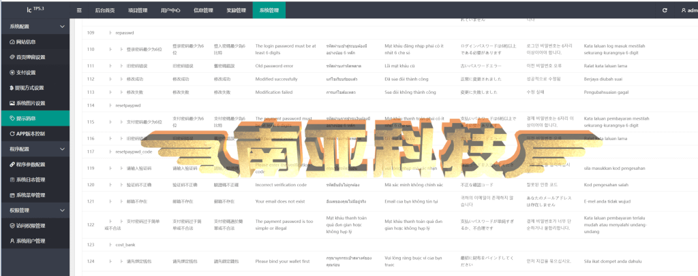Viewport: 698px width, 276px height.
Task: Collapse the 程序配置 sidebar group
Action: pos(35,149)
